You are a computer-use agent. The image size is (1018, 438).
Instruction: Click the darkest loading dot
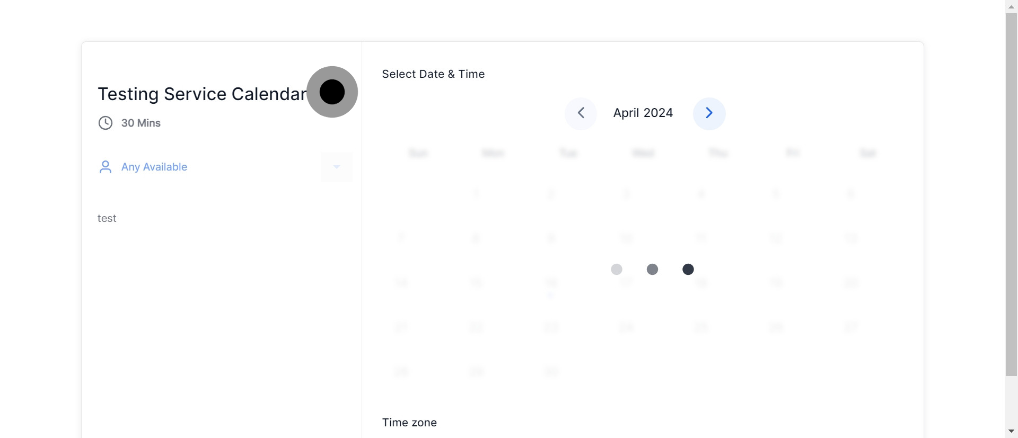688,269
